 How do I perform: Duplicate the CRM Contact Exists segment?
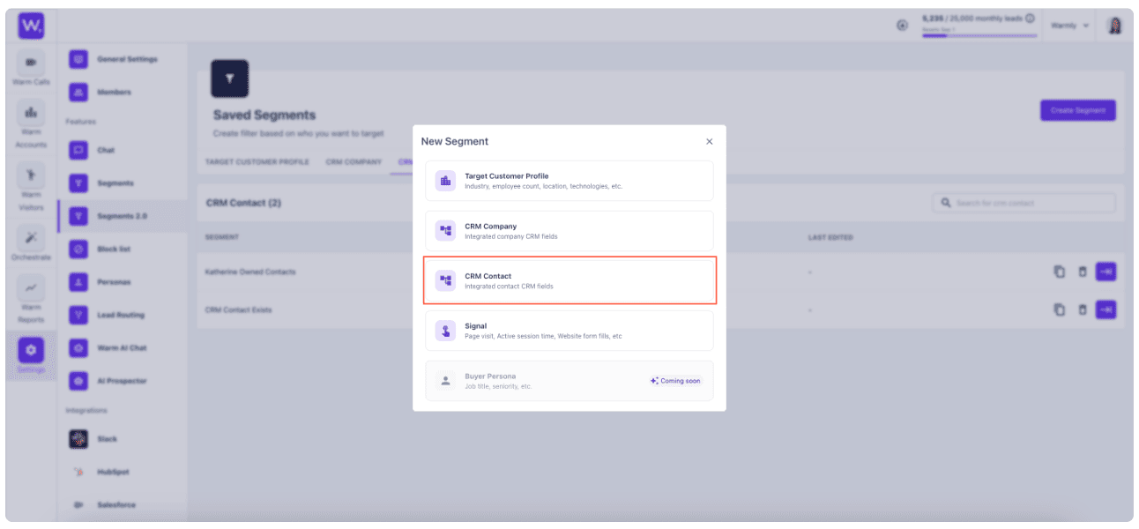pyautogui.click(x=1060, y=309)
